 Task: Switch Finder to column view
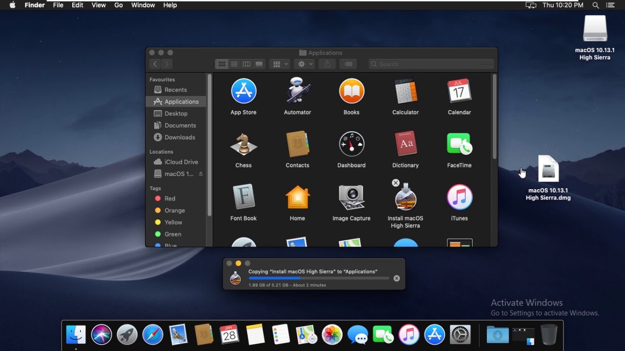point(247,64)
